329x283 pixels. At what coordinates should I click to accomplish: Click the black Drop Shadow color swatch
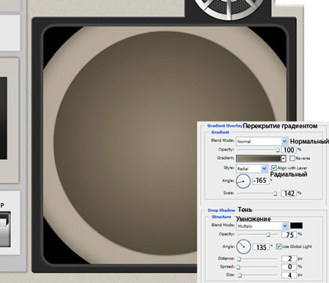click(x=296, y=225)
